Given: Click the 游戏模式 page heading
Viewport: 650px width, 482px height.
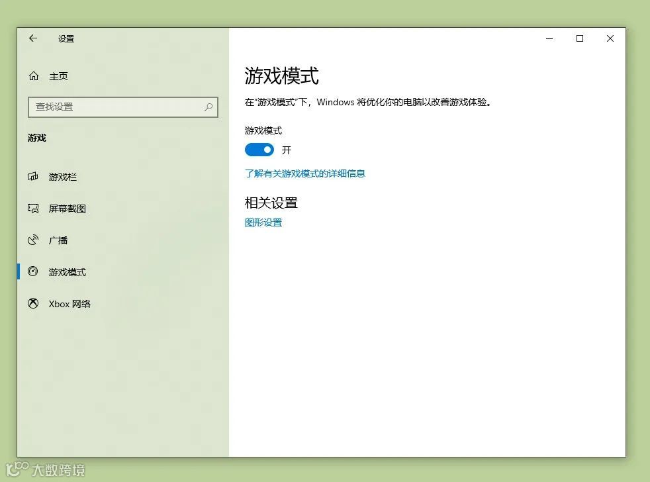Looking at the screenshot, I should pyautogui.click(x=281, y=75).
